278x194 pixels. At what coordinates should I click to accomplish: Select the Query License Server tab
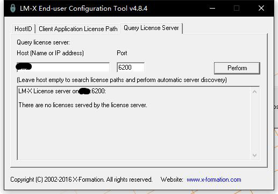click(x=151, y=28)
